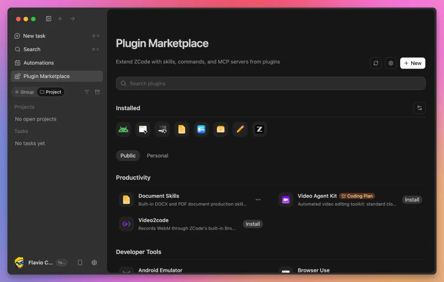444x282 pixels.
Task: Open installed blue window plugin icon
Action: (201, 129)
